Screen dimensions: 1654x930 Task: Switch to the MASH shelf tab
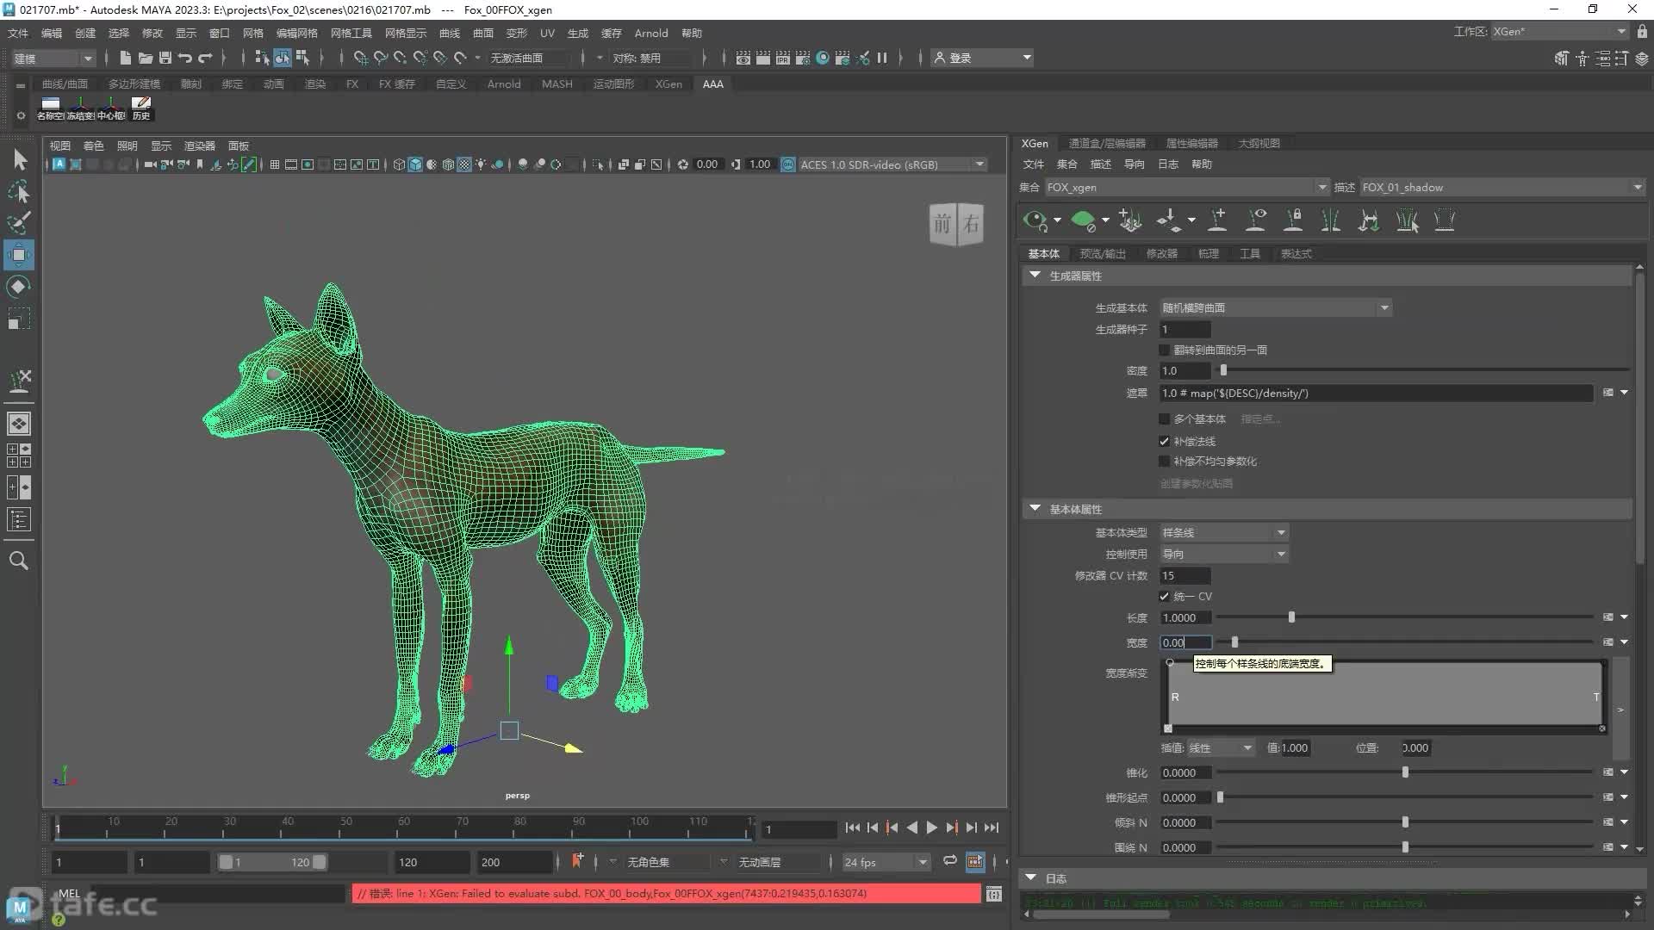557,84
